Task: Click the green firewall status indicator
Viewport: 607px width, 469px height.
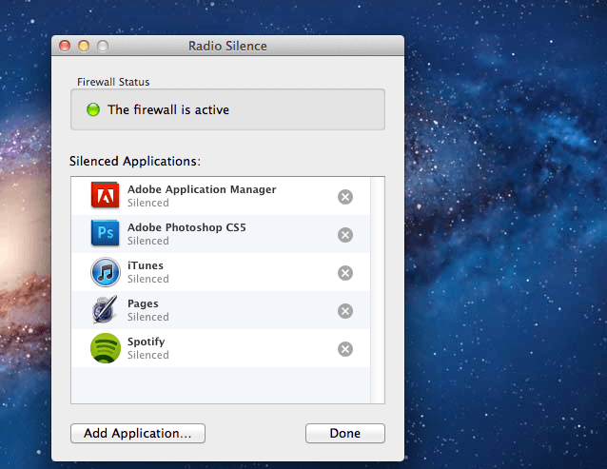Action: pos(93,109)
